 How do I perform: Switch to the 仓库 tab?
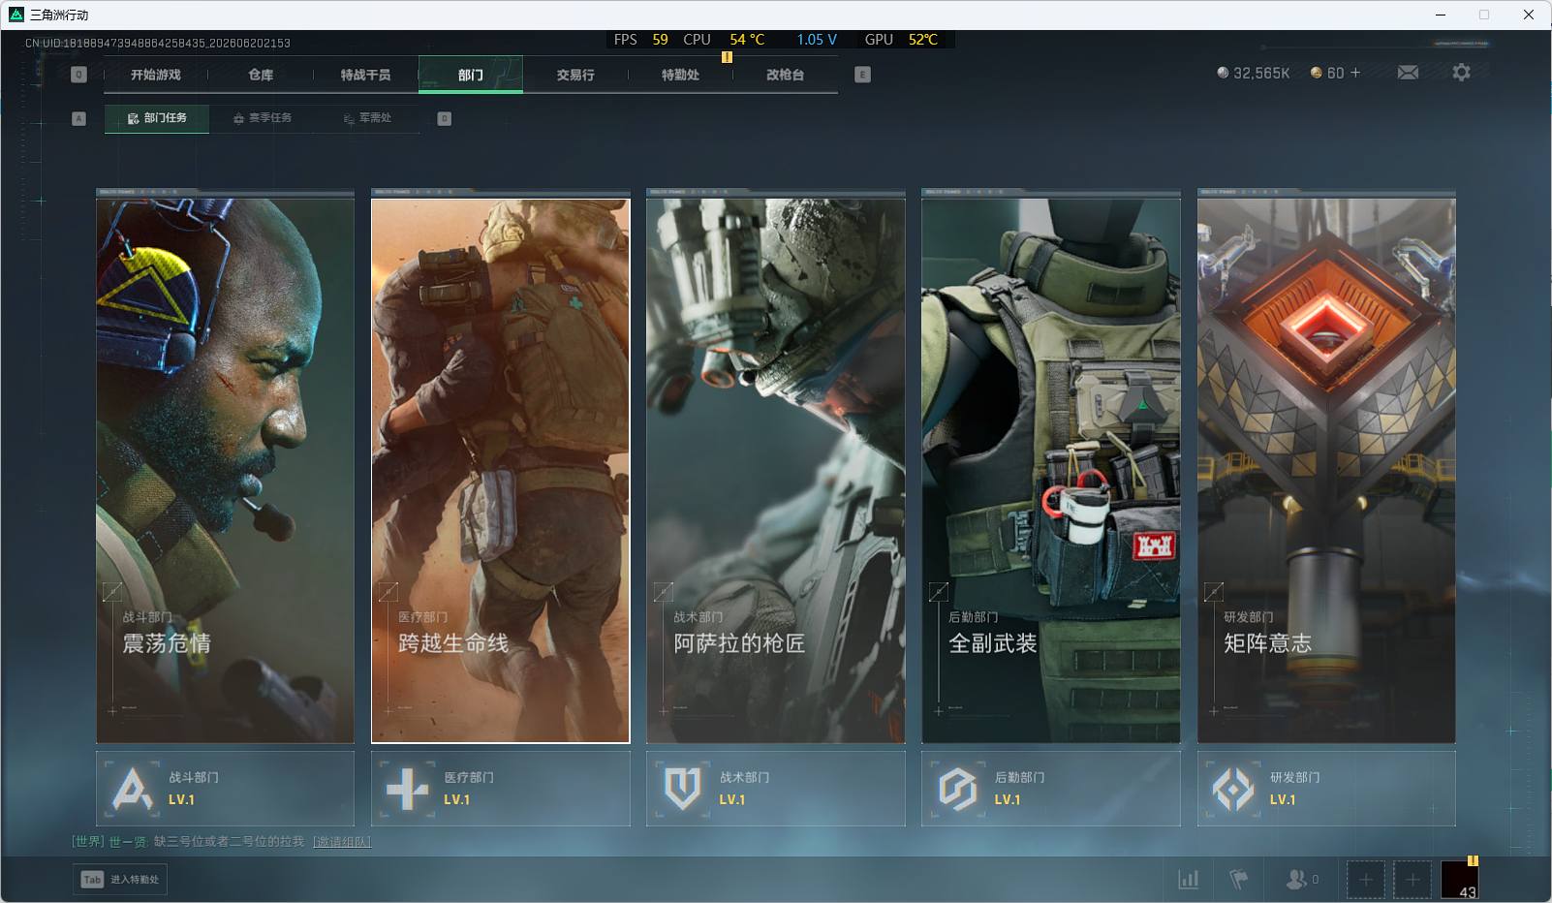click(x=261, y=75)
